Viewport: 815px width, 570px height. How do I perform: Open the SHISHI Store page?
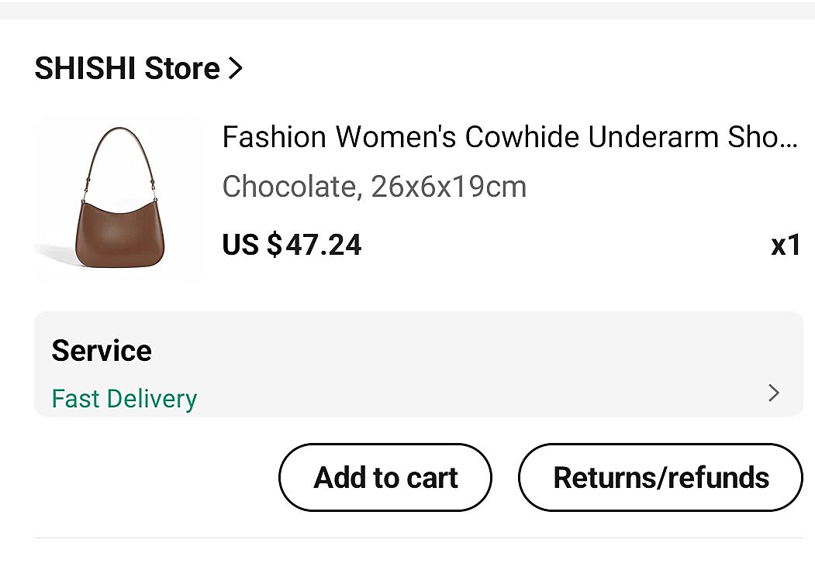127,69
